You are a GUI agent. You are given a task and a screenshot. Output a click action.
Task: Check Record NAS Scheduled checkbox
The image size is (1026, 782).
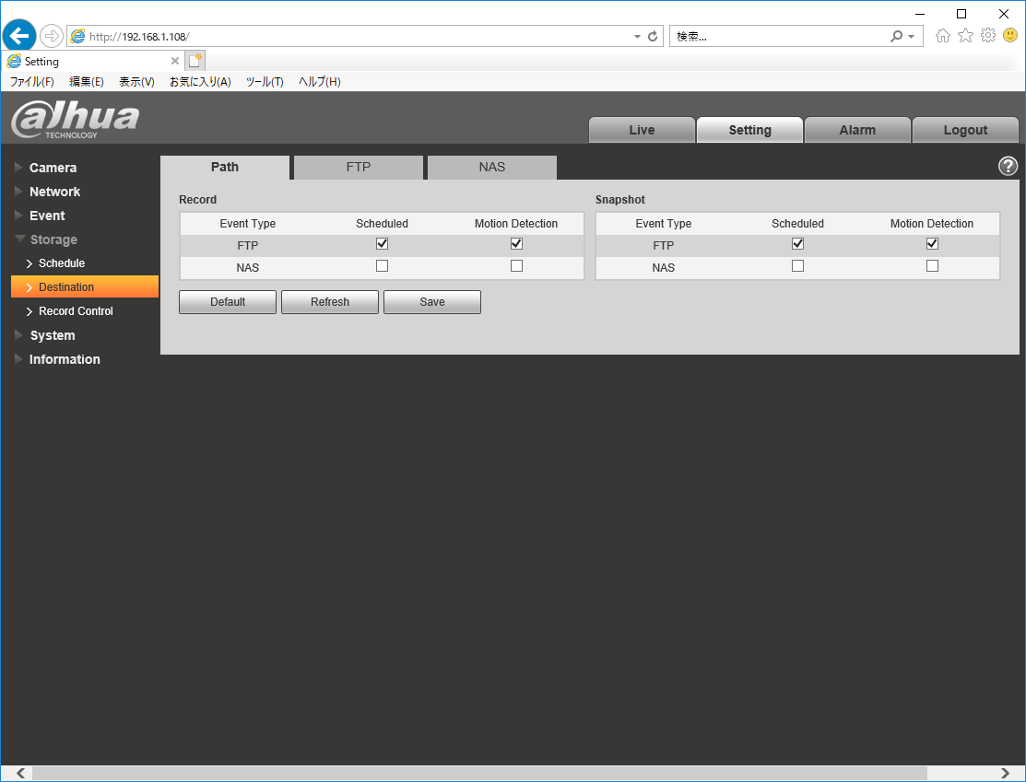[383, 266]
